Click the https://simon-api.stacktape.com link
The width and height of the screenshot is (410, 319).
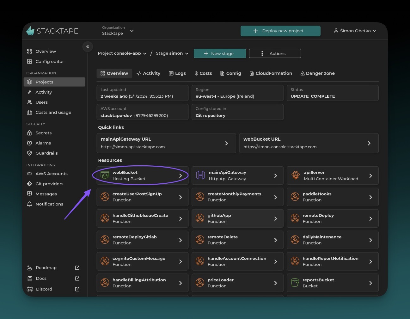tap(133, 147)
